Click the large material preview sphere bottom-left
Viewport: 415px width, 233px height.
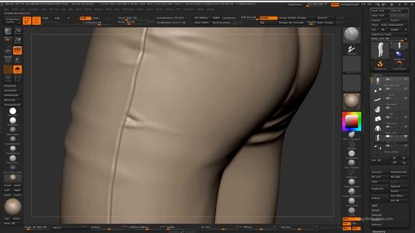click(x=13, y=206)
